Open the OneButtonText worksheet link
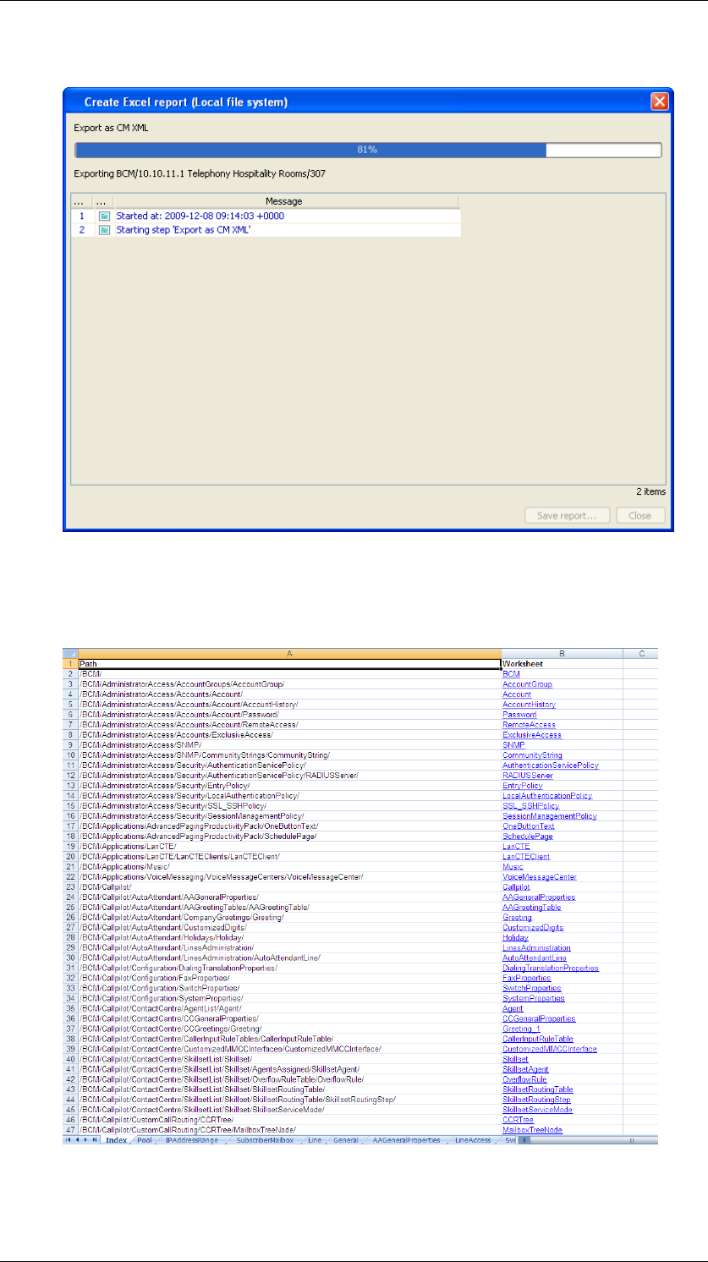The height and width of the screenshot is (1262, 708). [529, 826]
